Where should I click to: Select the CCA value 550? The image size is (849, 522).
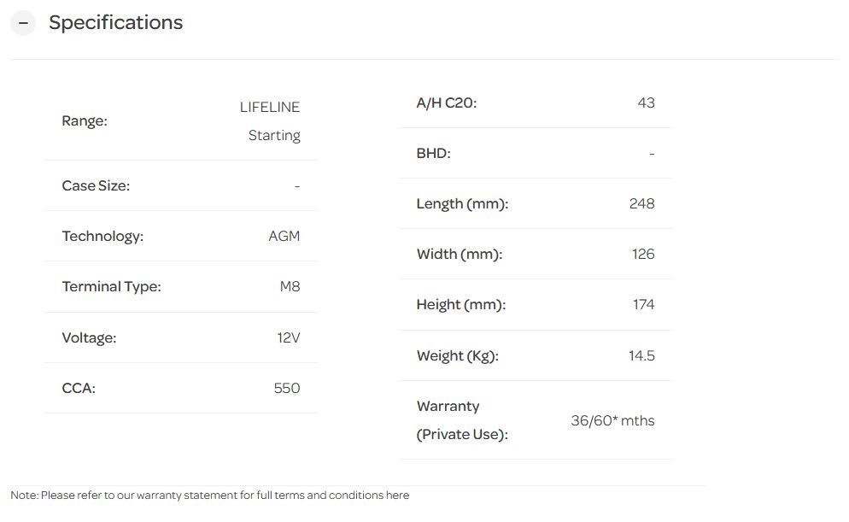point(286,389)
